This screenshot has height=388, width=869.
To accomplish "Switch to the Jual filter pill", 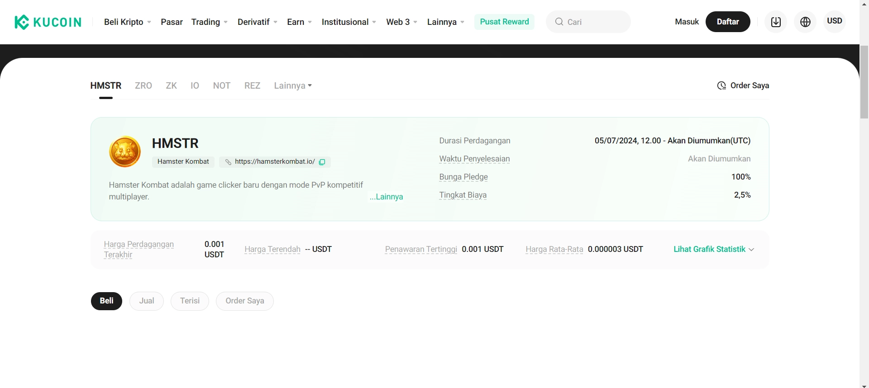I will pos(147,301).
